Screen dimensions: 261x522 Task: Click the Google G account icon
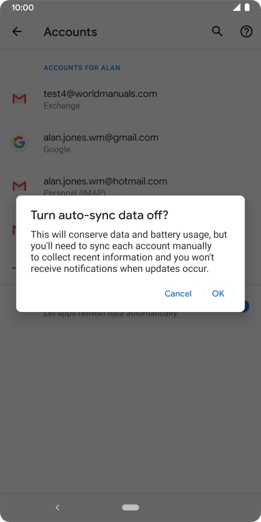(x=19, y=143)
